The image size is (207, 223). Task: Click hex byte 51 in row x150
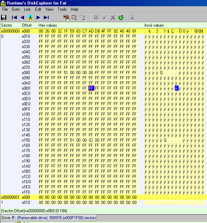[x=72, y=140]
